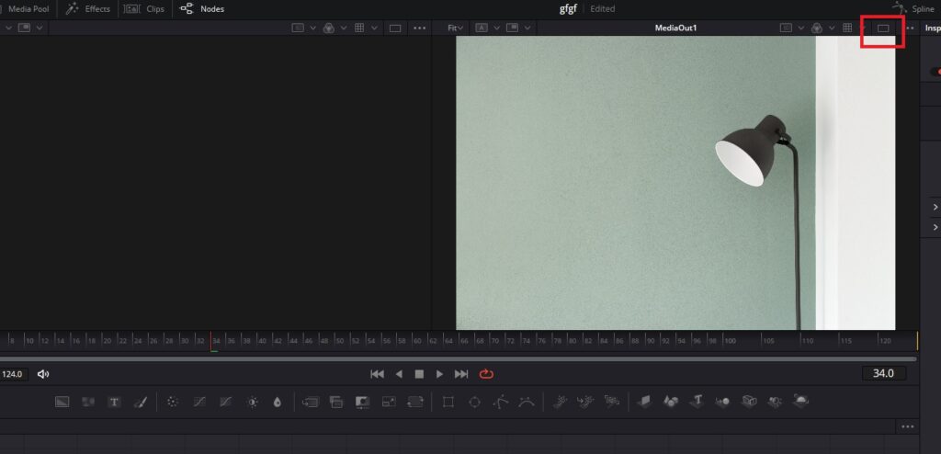Viewport: 941px width, 454px height.
Task: Add a Channel Booleans node
Action: click(x=336, y=402)
